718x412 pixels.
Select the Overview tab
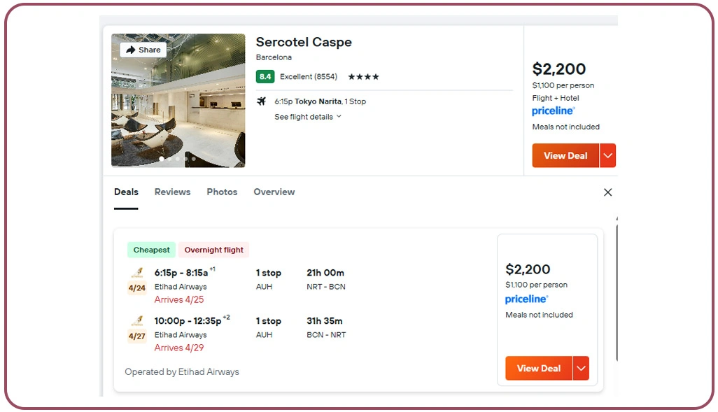point(274,192)
